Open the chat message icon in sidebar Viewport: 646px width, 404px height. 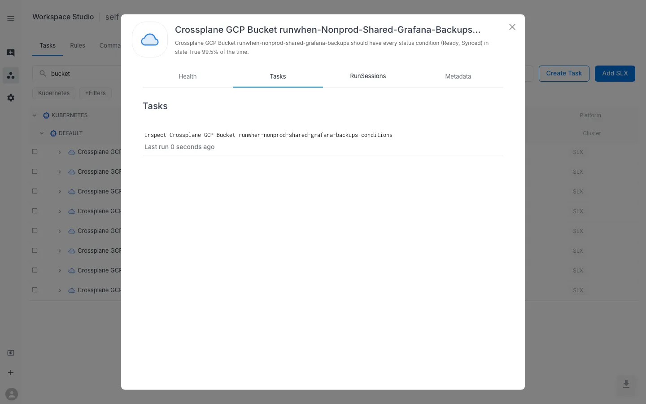11,53
